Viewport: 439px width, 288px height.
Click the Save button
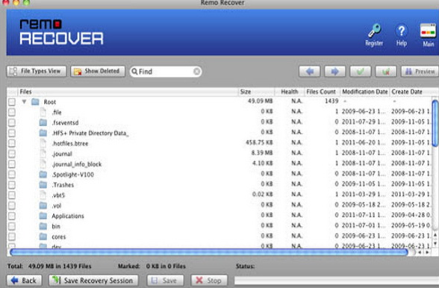[x=165, y=281]
